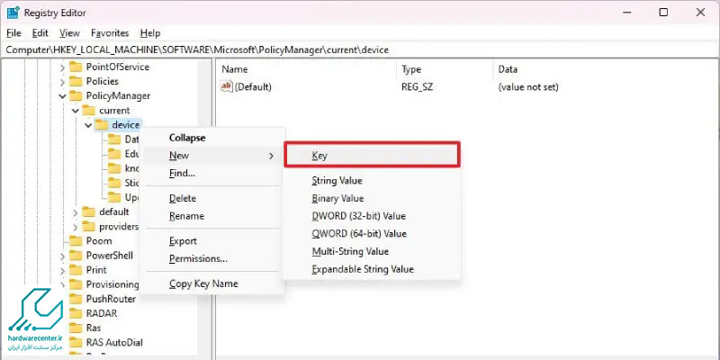
Task: Click the REG_SZ type cell
Action: click(418, 86)
